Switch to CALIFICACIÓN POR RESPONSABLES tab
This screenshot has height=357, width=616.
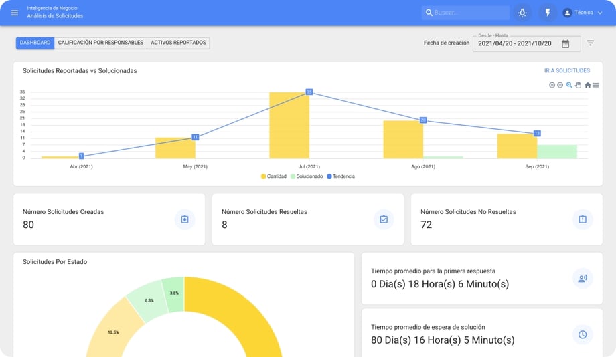coord(100,43)
